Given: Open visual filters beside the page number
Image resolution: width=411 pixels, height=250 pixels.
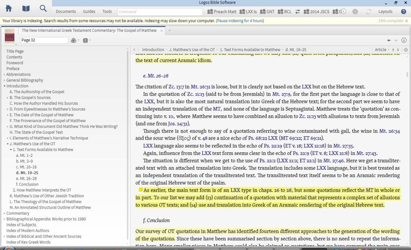Looking at the screenshot, I should point(74,40).
